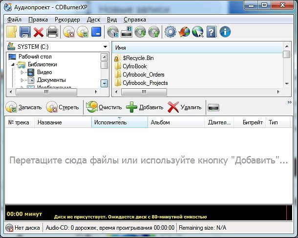
Task: Click the erase disc icon in top toolbar
Action: (69, 32)
